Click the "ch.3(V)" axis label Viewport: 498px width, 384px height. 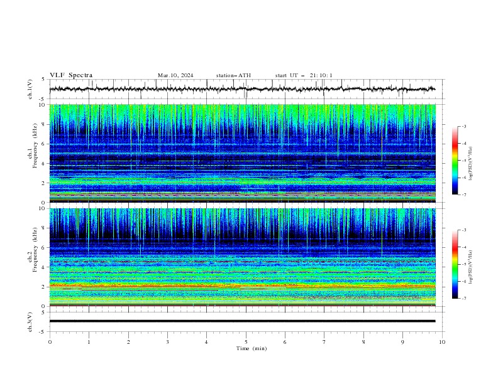click(30, 322)
